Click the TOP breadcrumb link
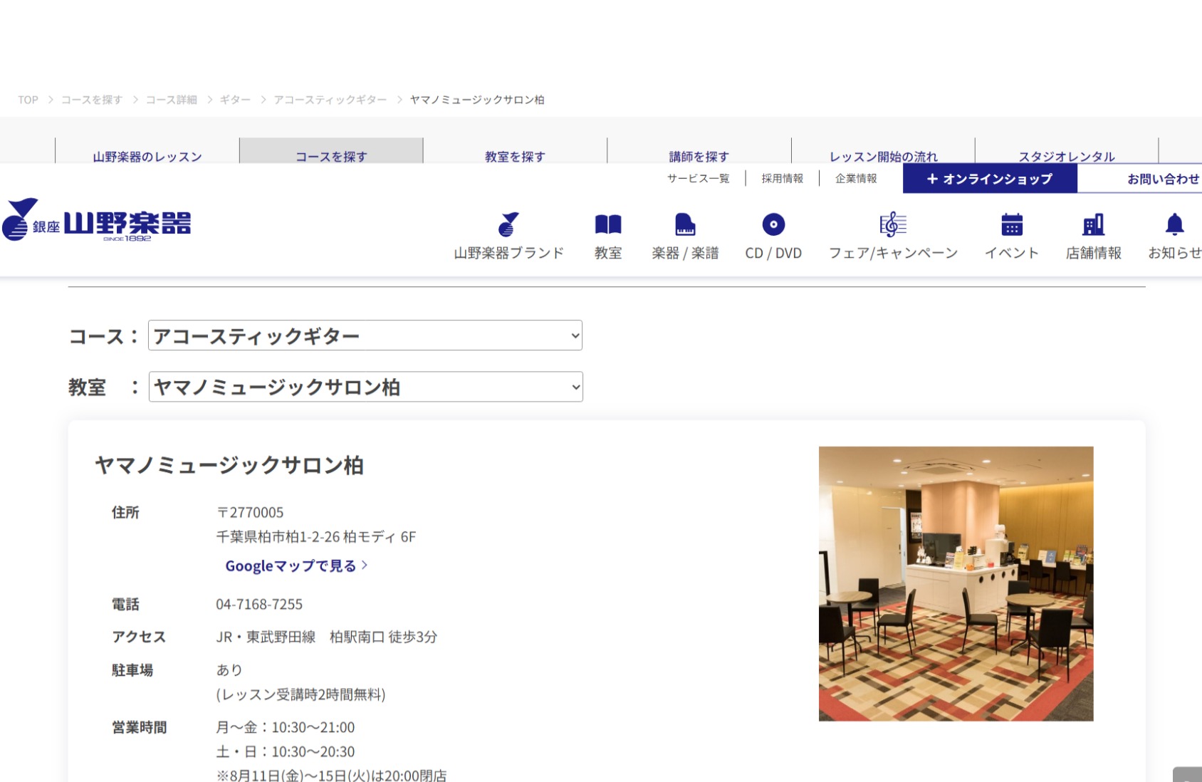The width and height of the screenshot is (1202, 782). [x=28, y=100]
